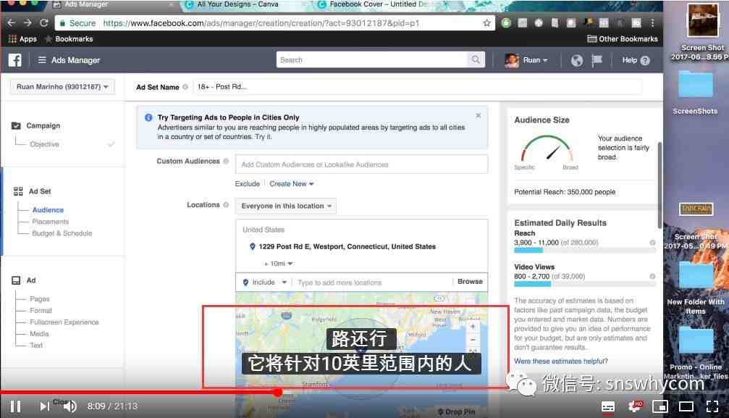
Task: Click Reach estimate info icon
Action: 652,243
